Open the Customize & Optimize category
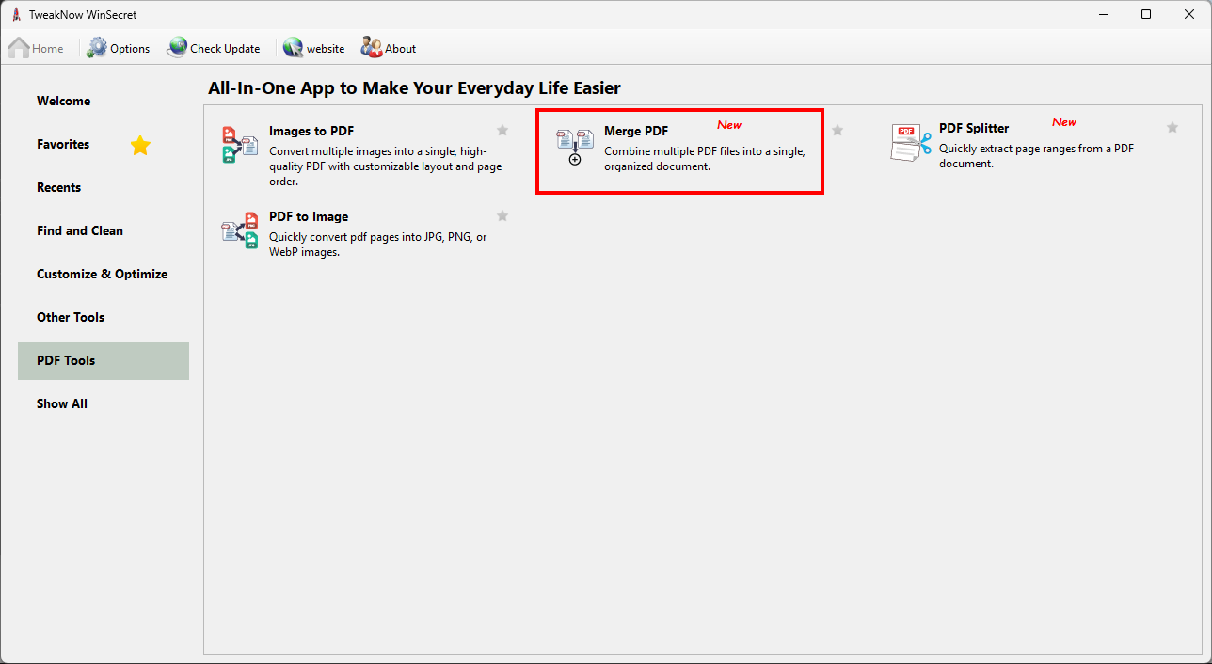 coord(104,274)
